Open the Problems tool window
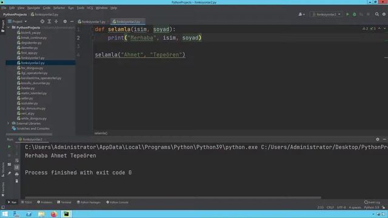This screenshot has height=218, width=388. pos(45,202)
